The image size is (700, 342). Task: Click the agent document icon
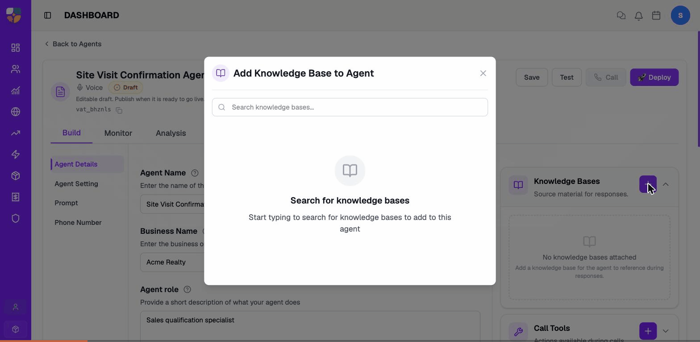tap(60, 92)
